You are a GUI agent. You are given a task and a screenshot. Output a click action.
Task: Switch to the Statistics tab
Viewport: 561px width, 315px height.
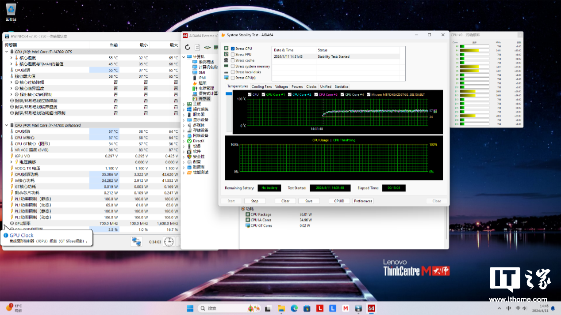pyautogui.click(x=341, y=86)
